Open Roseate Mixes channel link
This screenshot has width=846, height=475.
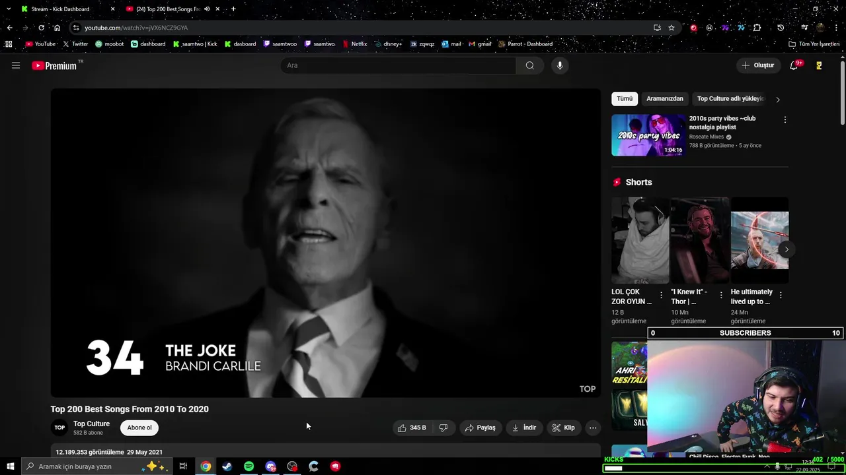707,137
